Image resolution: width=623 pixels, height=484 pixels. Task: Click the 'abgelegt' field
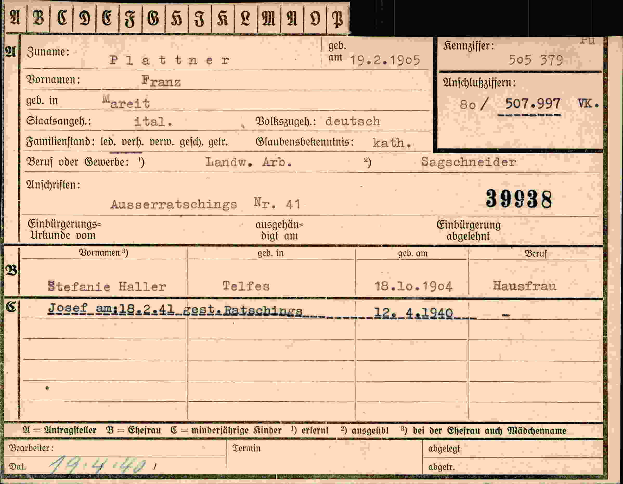(513, 448)
